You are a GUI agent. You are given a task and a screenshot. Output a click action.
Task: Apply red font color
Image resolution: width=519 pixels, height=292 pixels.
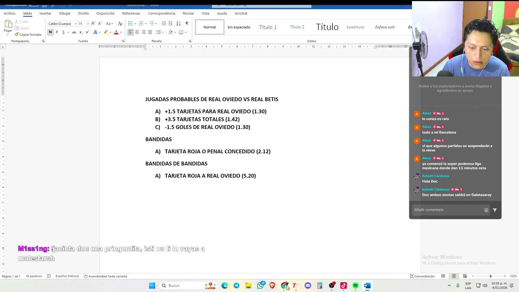click(x=116, y=32)
